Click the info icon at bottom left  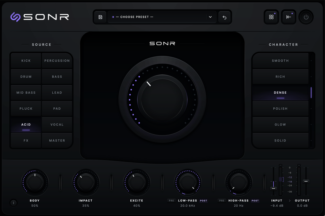coord(13,203)
